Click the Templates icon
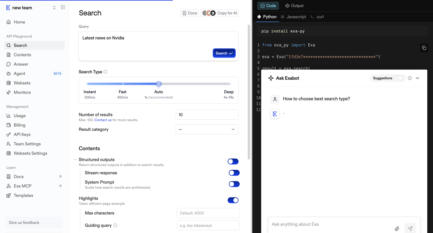 [x=9, y=196]
